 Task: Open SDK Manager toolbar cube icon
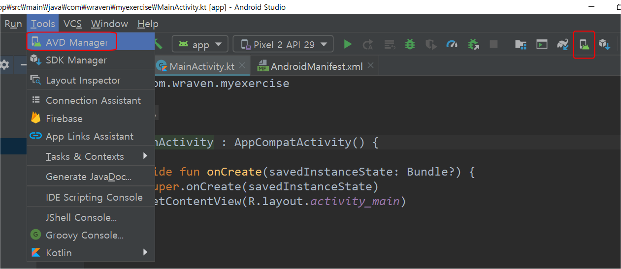click(605, 45)
